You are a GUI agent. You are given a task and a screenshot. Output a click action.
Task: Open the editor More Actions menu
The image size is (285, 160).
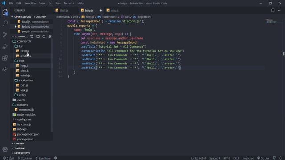(280, 10)
